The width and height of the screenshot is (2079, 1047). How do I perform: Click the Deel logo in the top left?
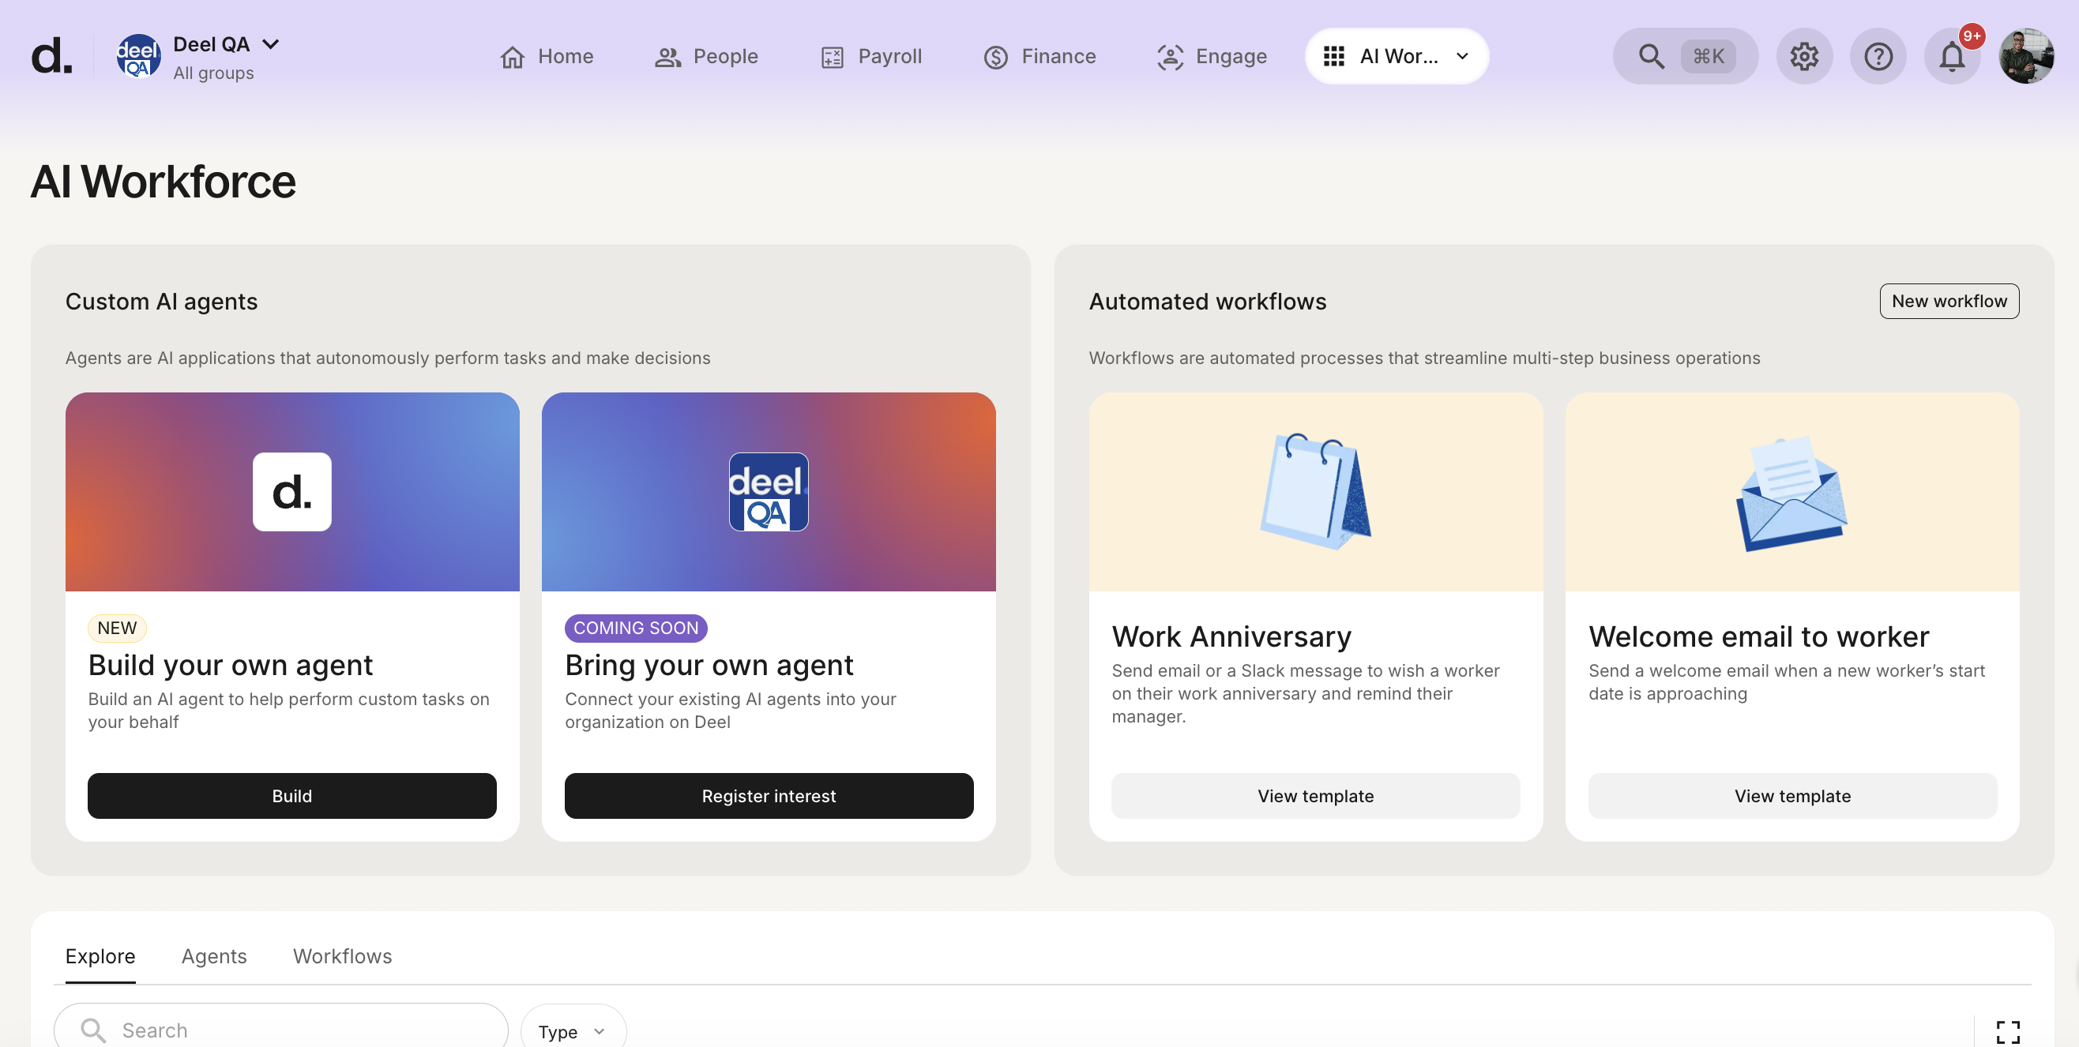[51, 55]
